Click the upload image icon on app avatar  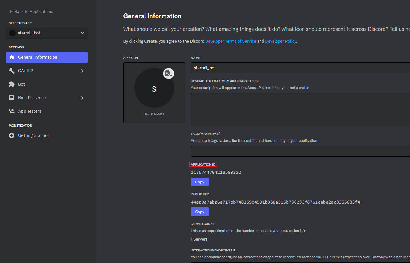[169, 74]
